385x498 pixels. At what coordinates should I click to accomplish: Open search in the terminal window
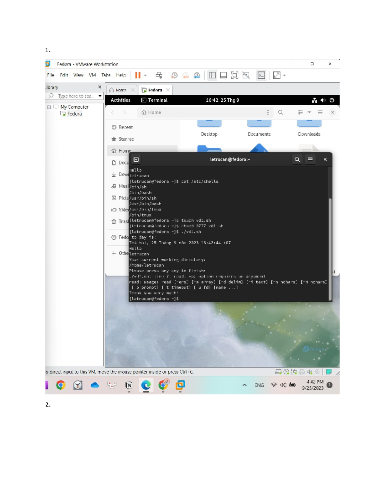(297, 159)
